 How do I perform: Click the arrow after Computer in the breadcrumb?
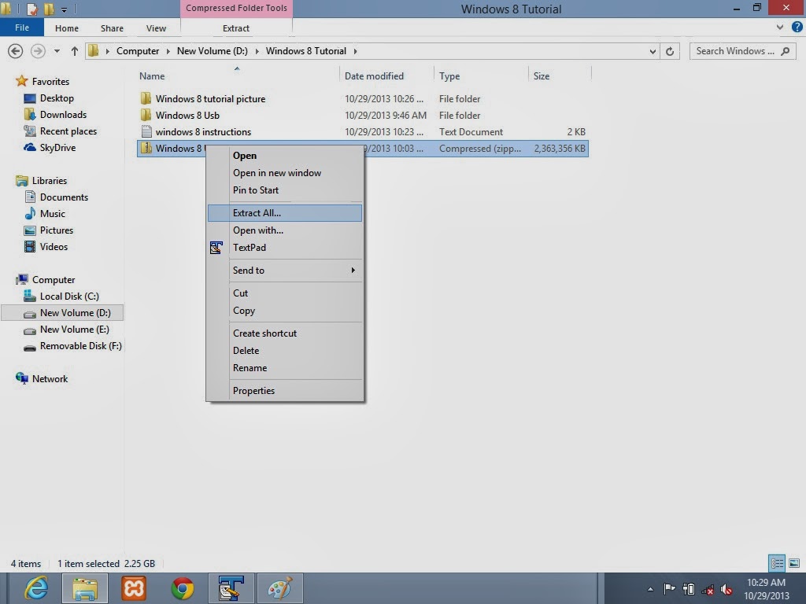[168, 51]
